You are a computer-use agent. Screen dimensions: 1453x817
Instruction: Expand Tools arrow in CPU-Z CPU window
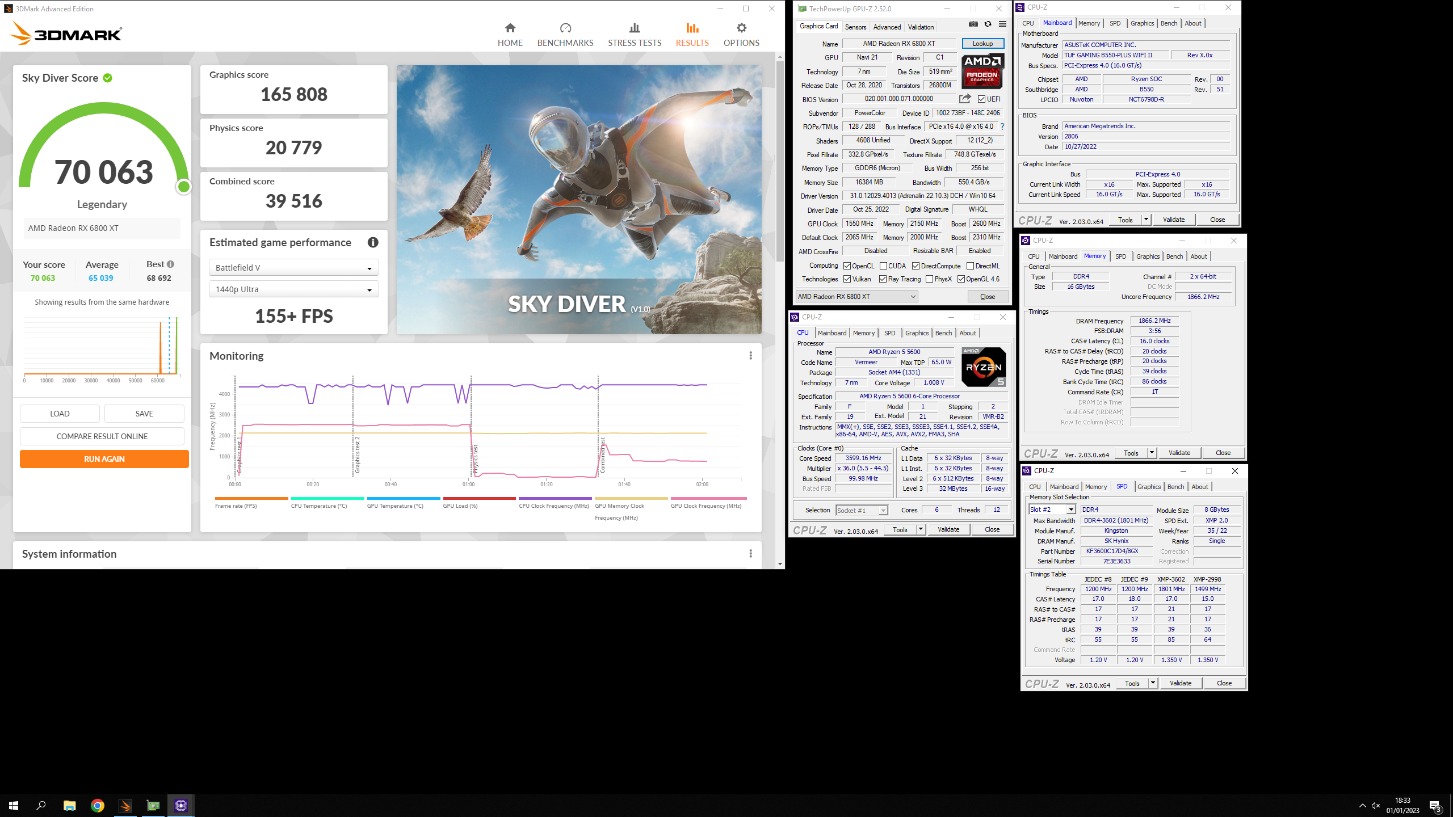point(921,529)
